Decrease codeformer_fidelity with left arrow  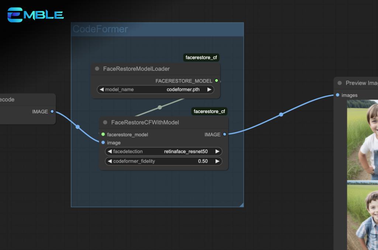point(110,161)
